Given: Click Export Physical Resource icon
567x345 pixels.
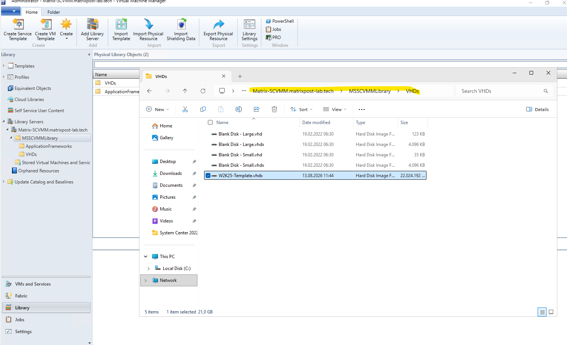Looking at the screenshot, I should coord(218,30).
